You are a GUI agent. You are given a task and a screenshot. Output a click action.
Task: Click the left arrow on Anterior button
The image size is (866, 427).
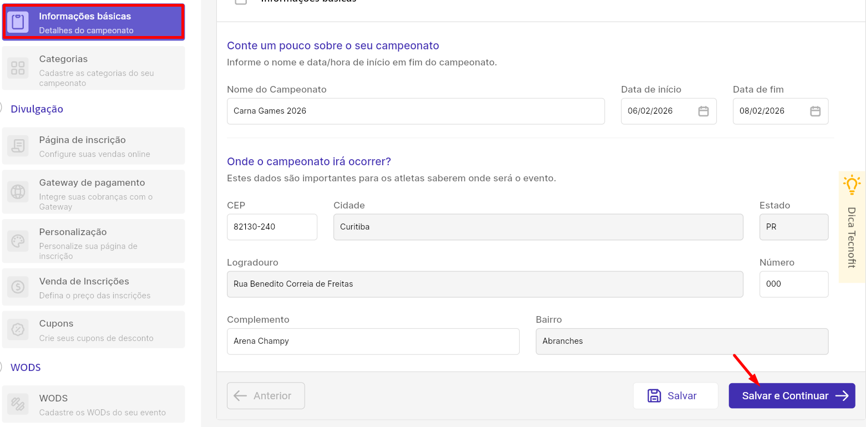pyautogui.click(x=240, y=395)
